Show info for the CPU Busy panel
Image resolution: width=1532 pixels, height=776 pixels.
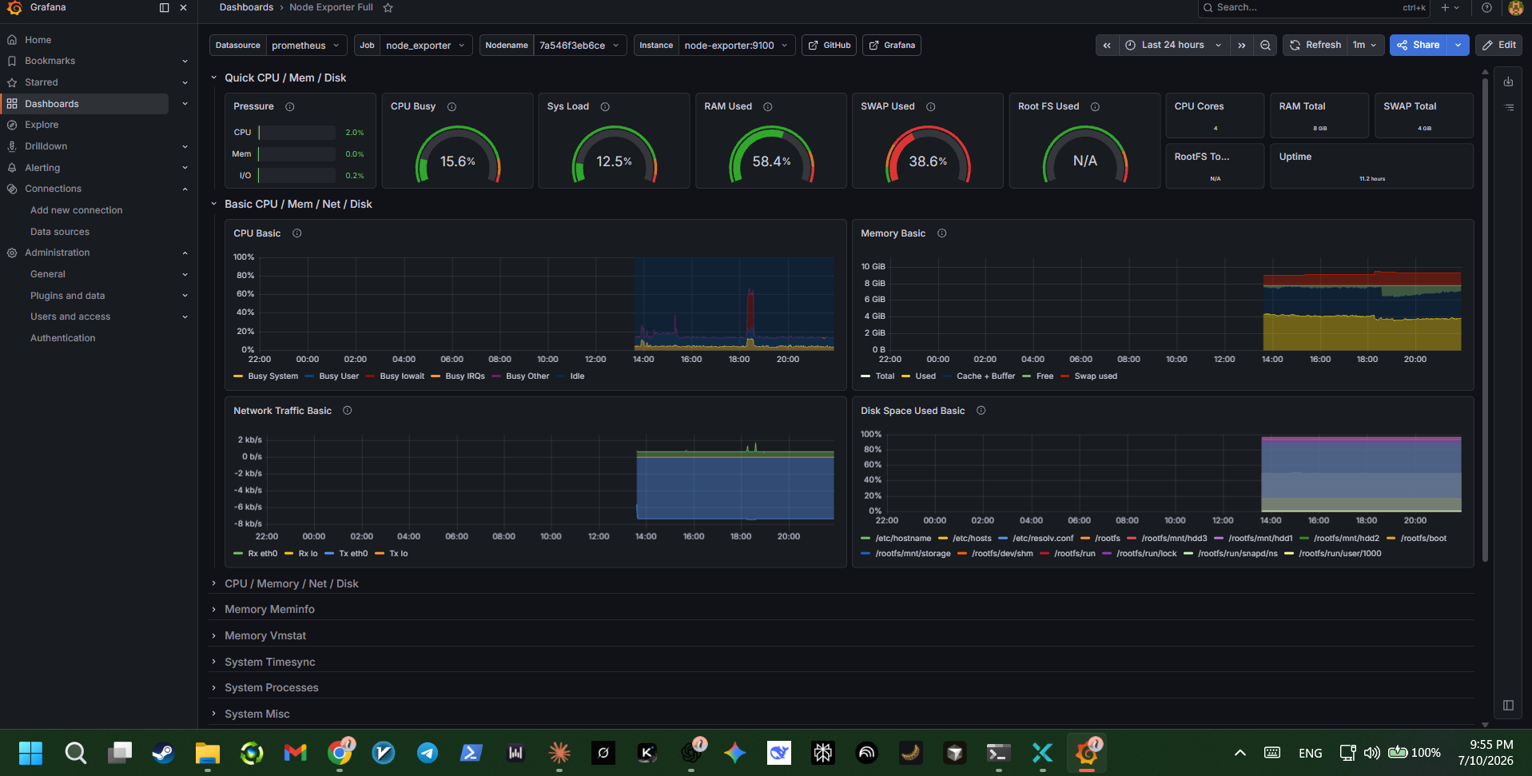click(452, 106)
